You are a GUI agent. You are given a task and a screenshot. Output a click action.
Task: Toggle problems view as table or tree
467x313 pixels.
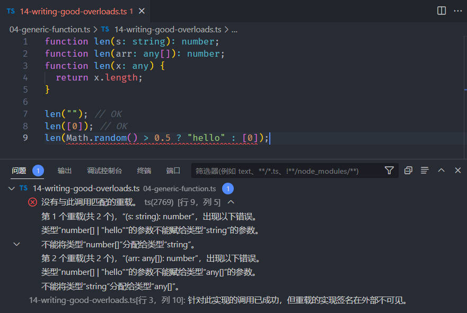(x=425, y=170)
